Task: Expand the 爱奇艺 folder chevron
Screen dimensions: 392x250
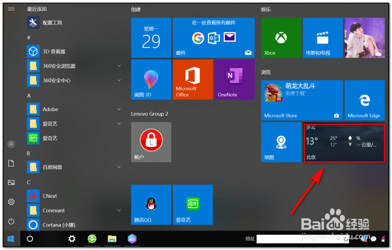Action: 119,124
